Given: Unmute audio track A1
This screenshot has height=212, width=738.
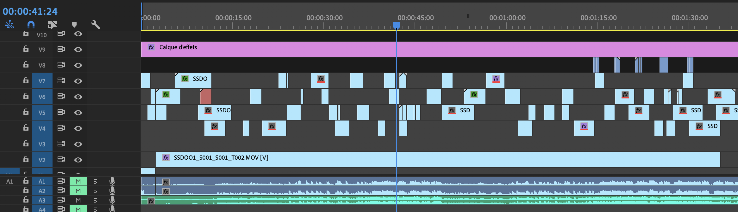Looking at the screenshot, I should click(78, 181).
